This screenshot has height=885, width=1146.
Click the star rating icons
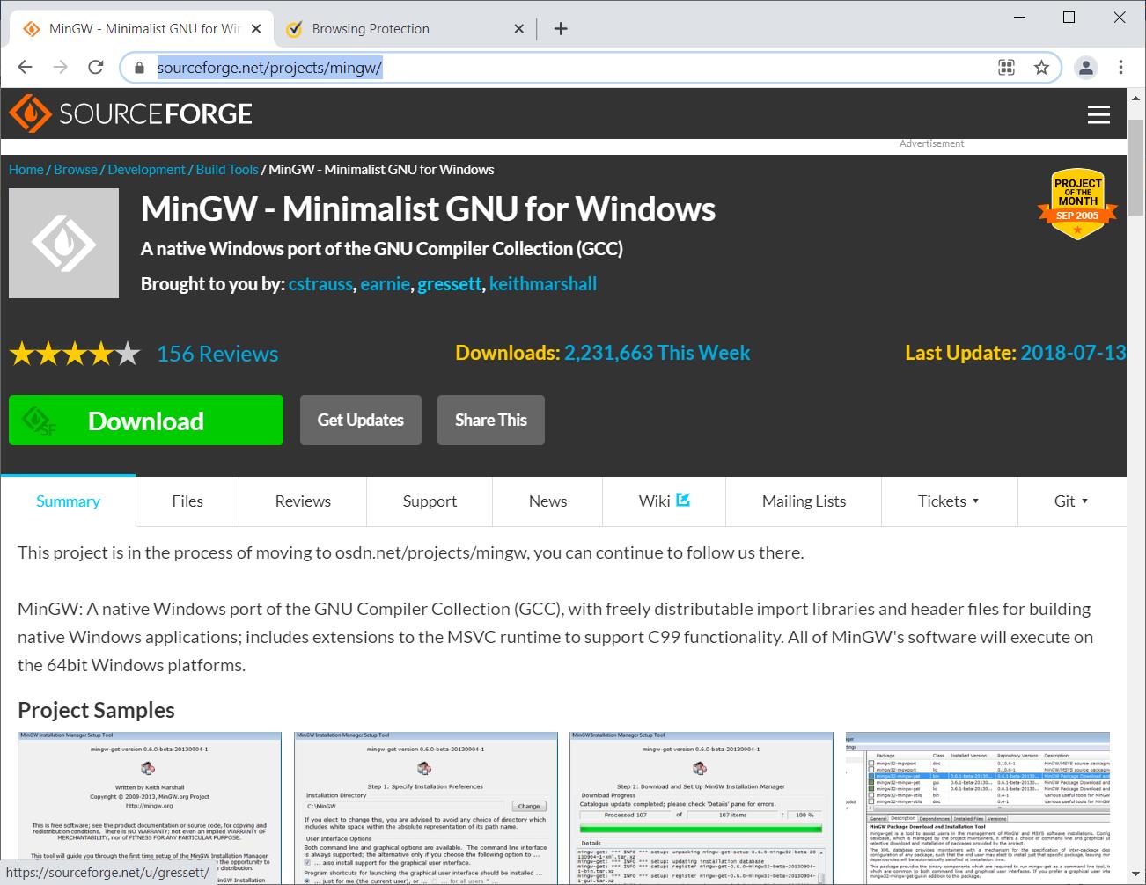coord(75,354)
